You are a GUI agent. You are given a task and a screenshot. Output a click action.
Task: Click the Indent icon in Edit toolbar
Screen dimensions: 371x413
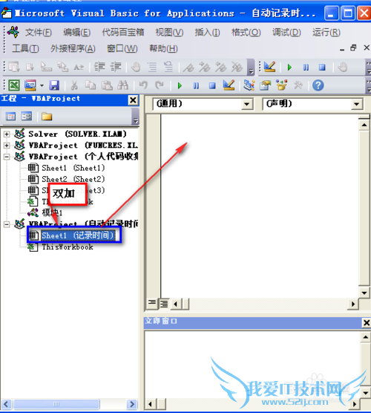click(99, 67)
